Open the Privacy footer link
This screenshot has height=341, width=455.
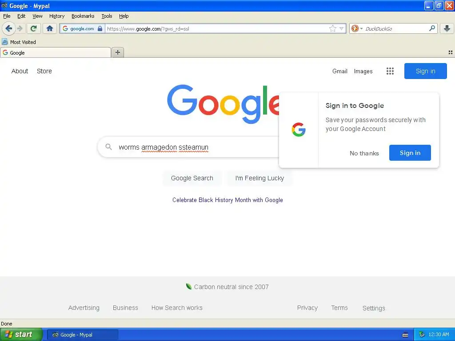pyautogui.click(x=307, y=308)
